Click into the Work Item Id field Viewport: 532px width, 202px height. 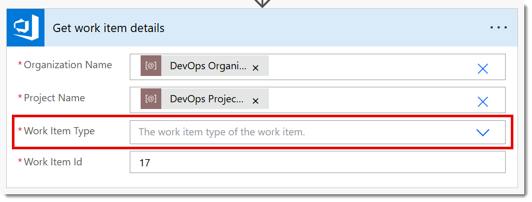pyautogui.click(x=317, y=162)
